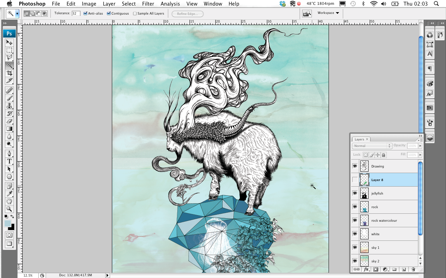This screenshot has height=278, width=446.
Task: Toggle Quick Mask mode
Action: pos(9,235)
